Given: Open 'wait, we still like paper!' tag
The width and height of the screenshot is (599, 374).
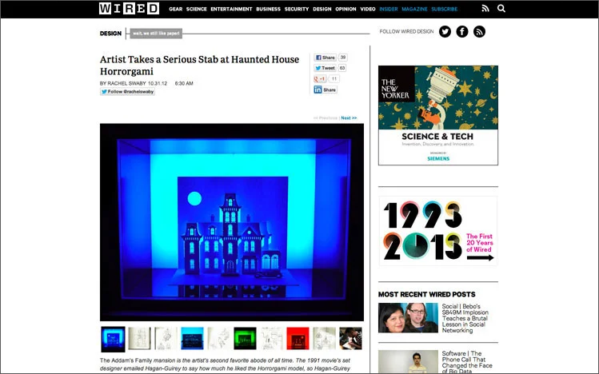Looking at the screenshot, I should pyautogui.click(x=156, y=34).
